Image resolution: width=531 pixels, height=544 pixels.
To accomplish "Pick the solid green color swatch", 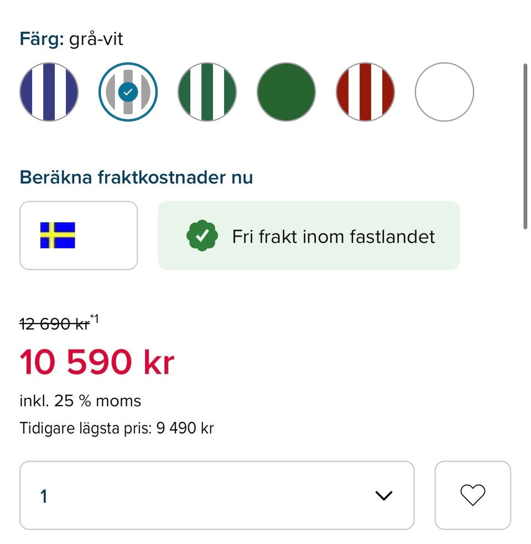I will coord(286,92).
